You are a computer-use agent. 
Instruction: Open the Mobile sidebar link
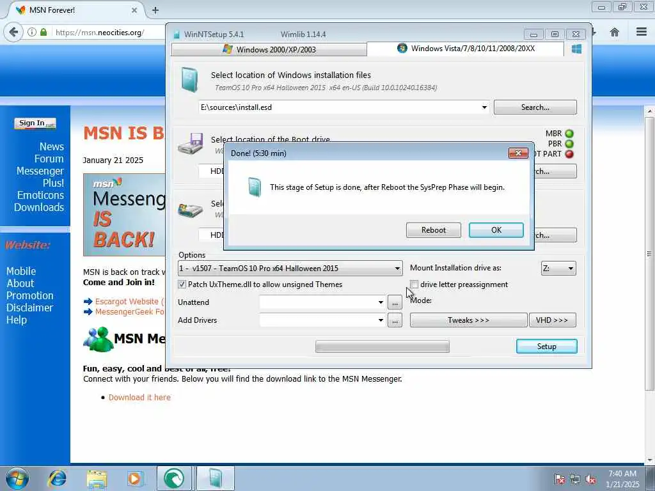tap(21, 271)
